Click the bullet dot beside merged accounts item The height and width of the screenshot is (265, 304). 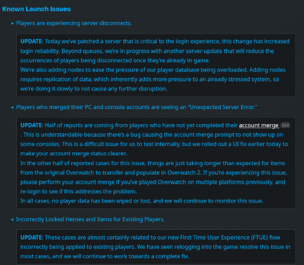click(x=13, y=107)
